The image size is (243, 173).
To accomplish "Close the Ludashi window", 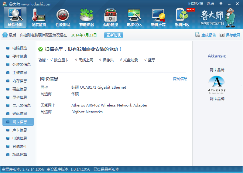I will [237, 4].
